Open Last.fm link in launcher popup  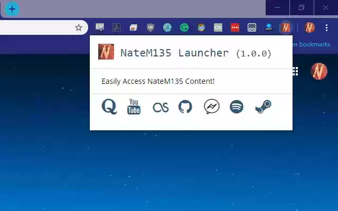161,107
